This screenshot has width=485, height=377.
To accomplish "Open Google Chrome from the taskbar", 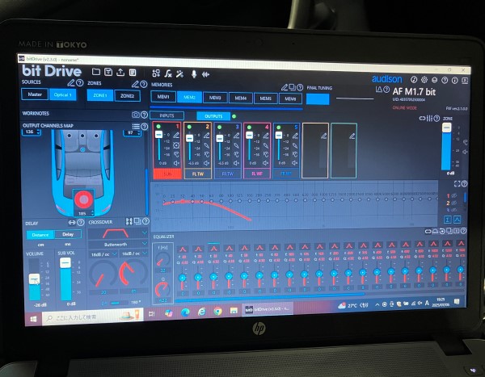I will [217, 312].
